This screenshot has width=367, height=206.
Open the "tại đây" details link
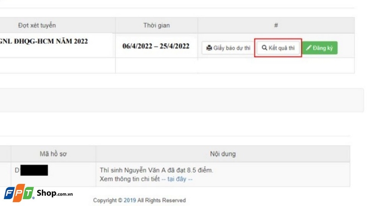coord(177,179)
